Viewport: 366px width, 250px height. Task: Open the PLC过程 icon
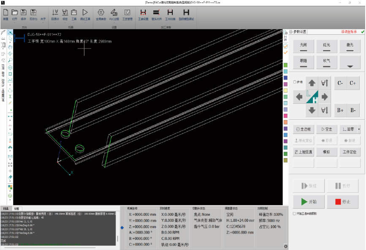point(114,12)
